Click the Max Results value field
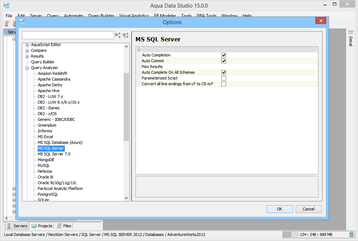The height and width of the screenshot is (241, 358). (270, 67)
